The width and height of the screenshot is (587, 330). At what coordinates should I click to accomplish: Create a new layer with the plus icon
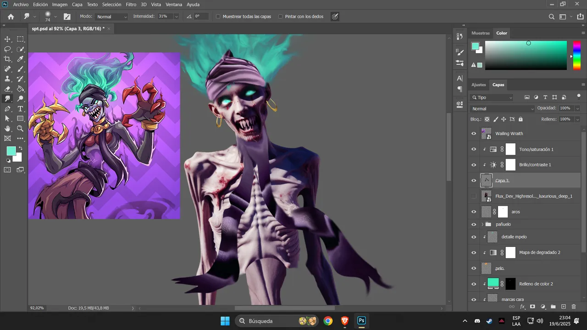[564, 307]
